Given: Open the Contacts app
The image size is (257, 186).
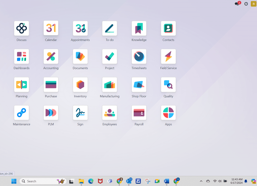Looking at the screenshot, I should 168,28.
